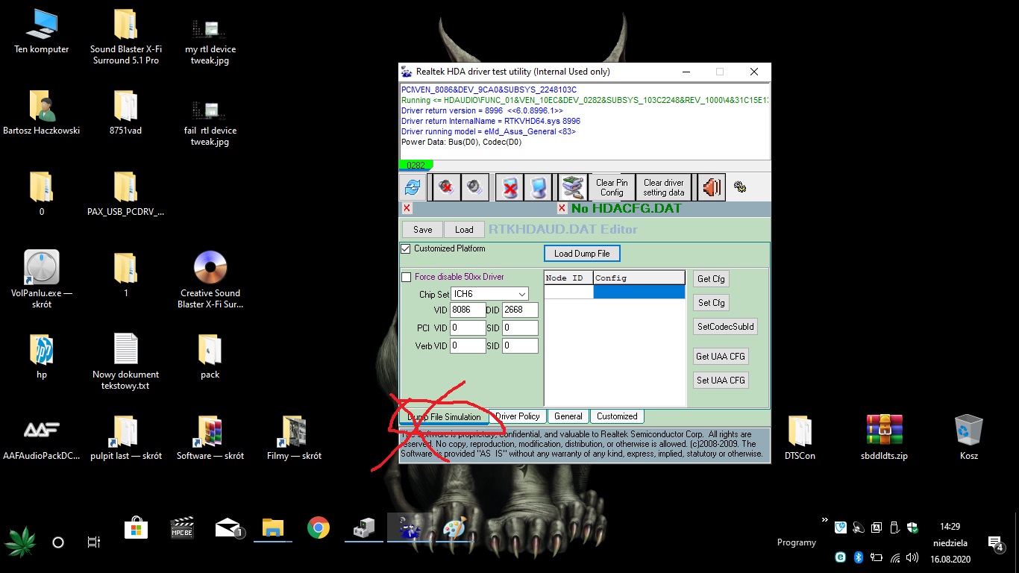Click the Load button in DAT editor

pyautogui.click(x=464, y=230)
